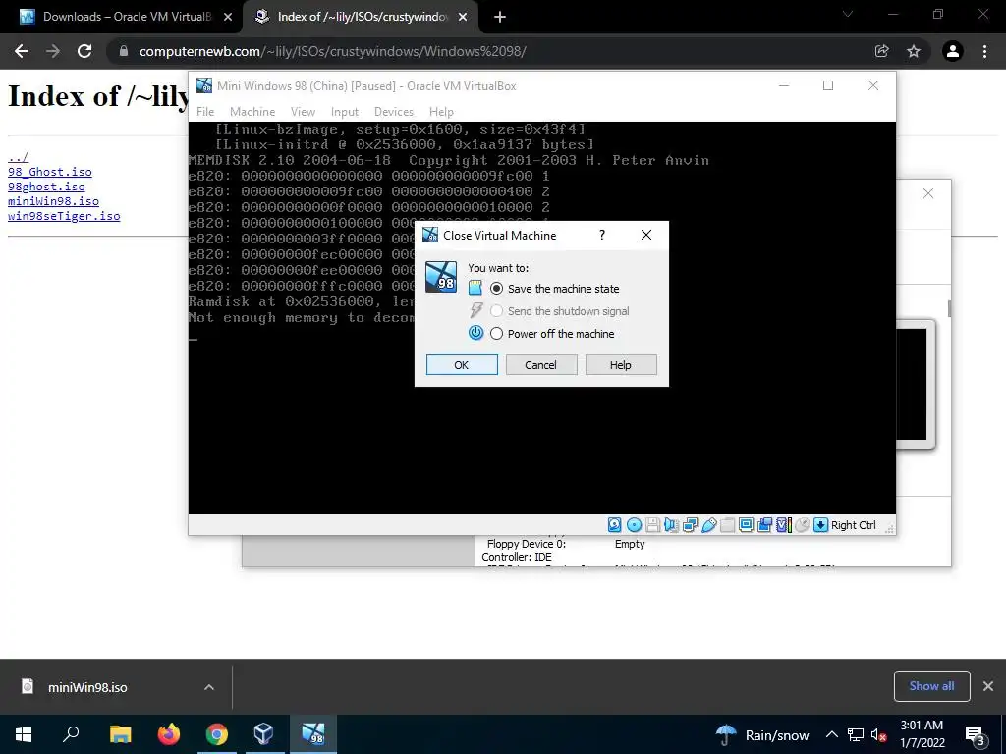Image resolution: width=1006 pixels, height=754 pixels.
Task: Click the mouse integration indicator icon
Action: [802, 525]
